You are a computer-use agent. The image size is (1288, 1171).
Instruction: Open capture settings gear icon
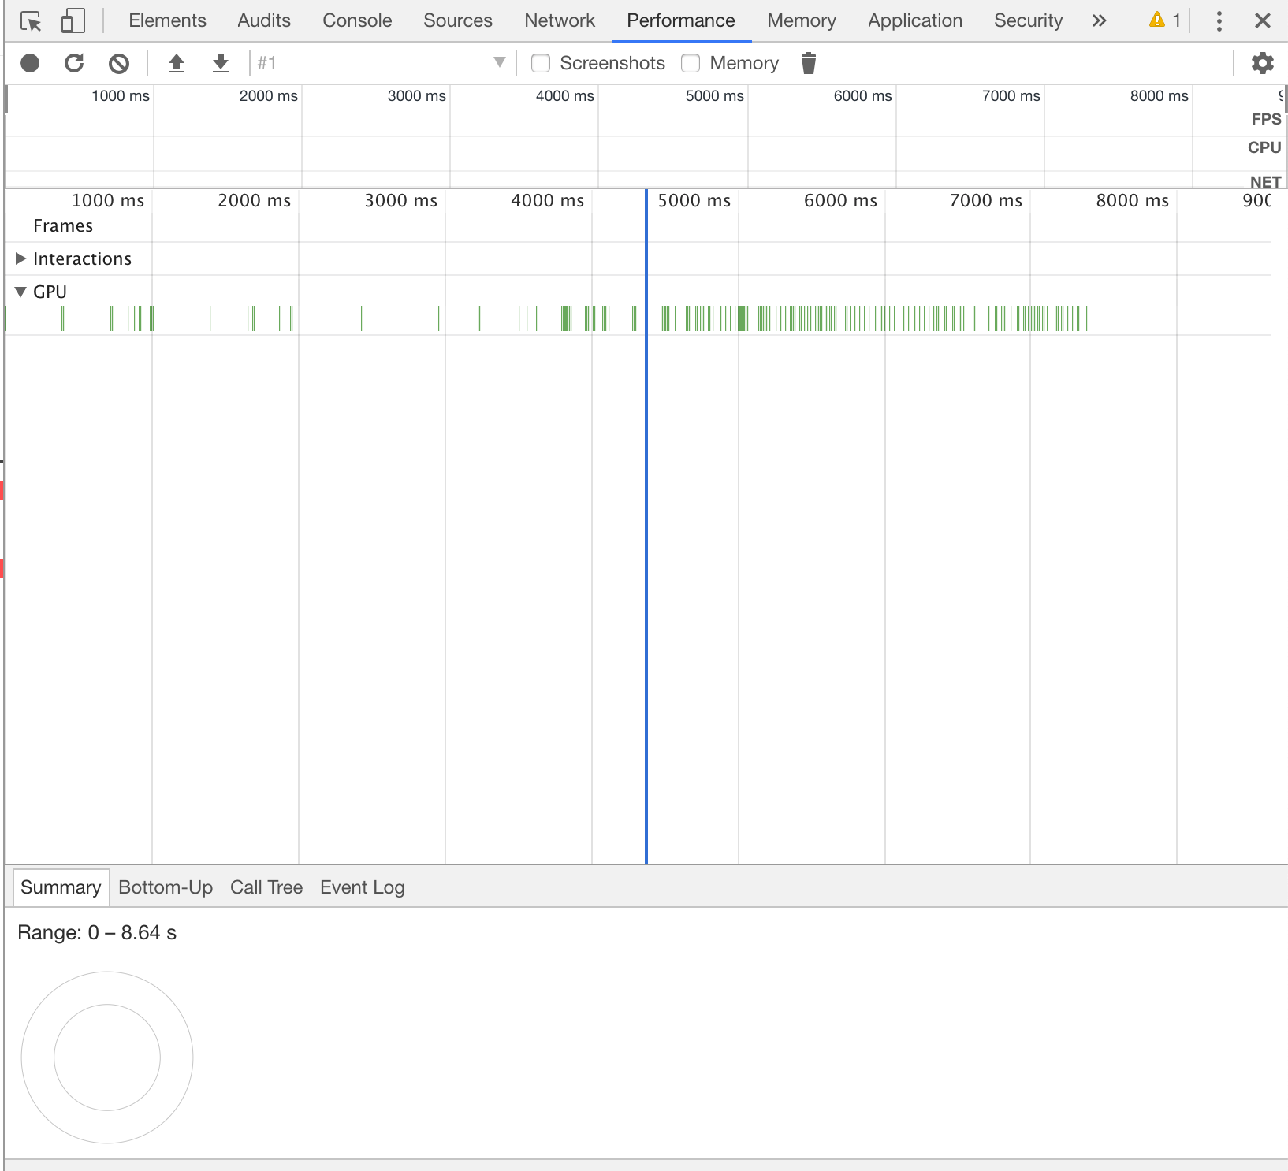click(x=1263, y=63)
